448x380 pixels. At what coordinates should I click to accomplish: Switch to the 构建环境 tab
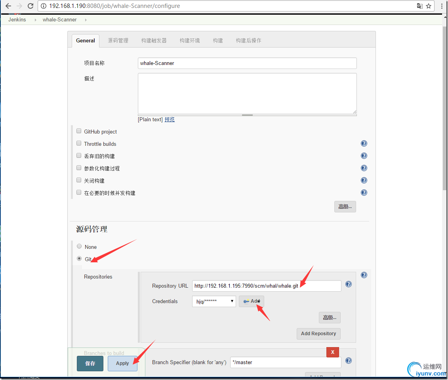click(190, 40)
